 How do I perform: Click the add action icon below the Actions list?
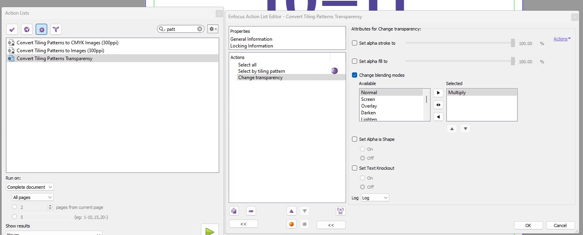click(234, 211)
